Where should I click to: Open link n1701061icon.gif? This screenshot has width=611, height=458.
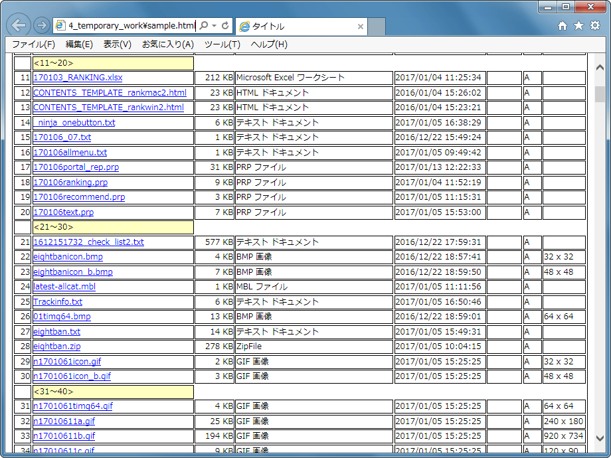click(68, 361)
